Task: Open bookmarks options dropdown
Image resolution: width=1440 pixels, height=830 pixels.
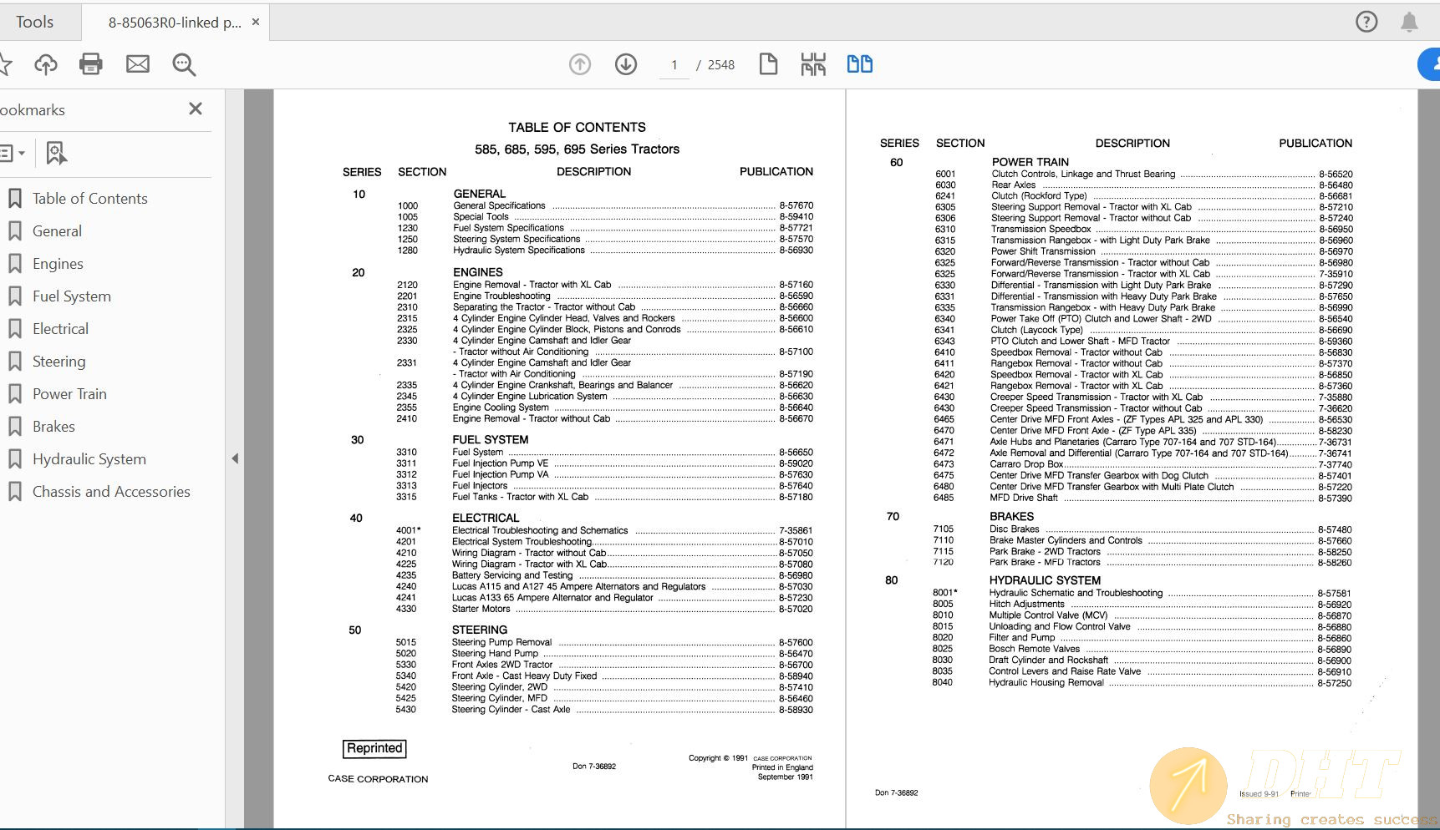Action: 13,153
